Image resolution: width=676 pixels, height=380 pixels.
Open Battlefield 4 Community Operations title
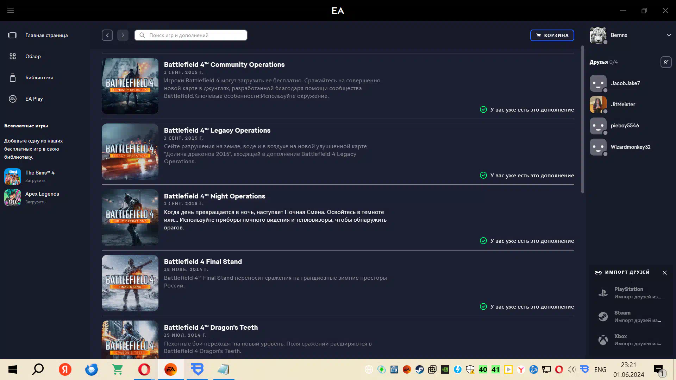[224, 64]
